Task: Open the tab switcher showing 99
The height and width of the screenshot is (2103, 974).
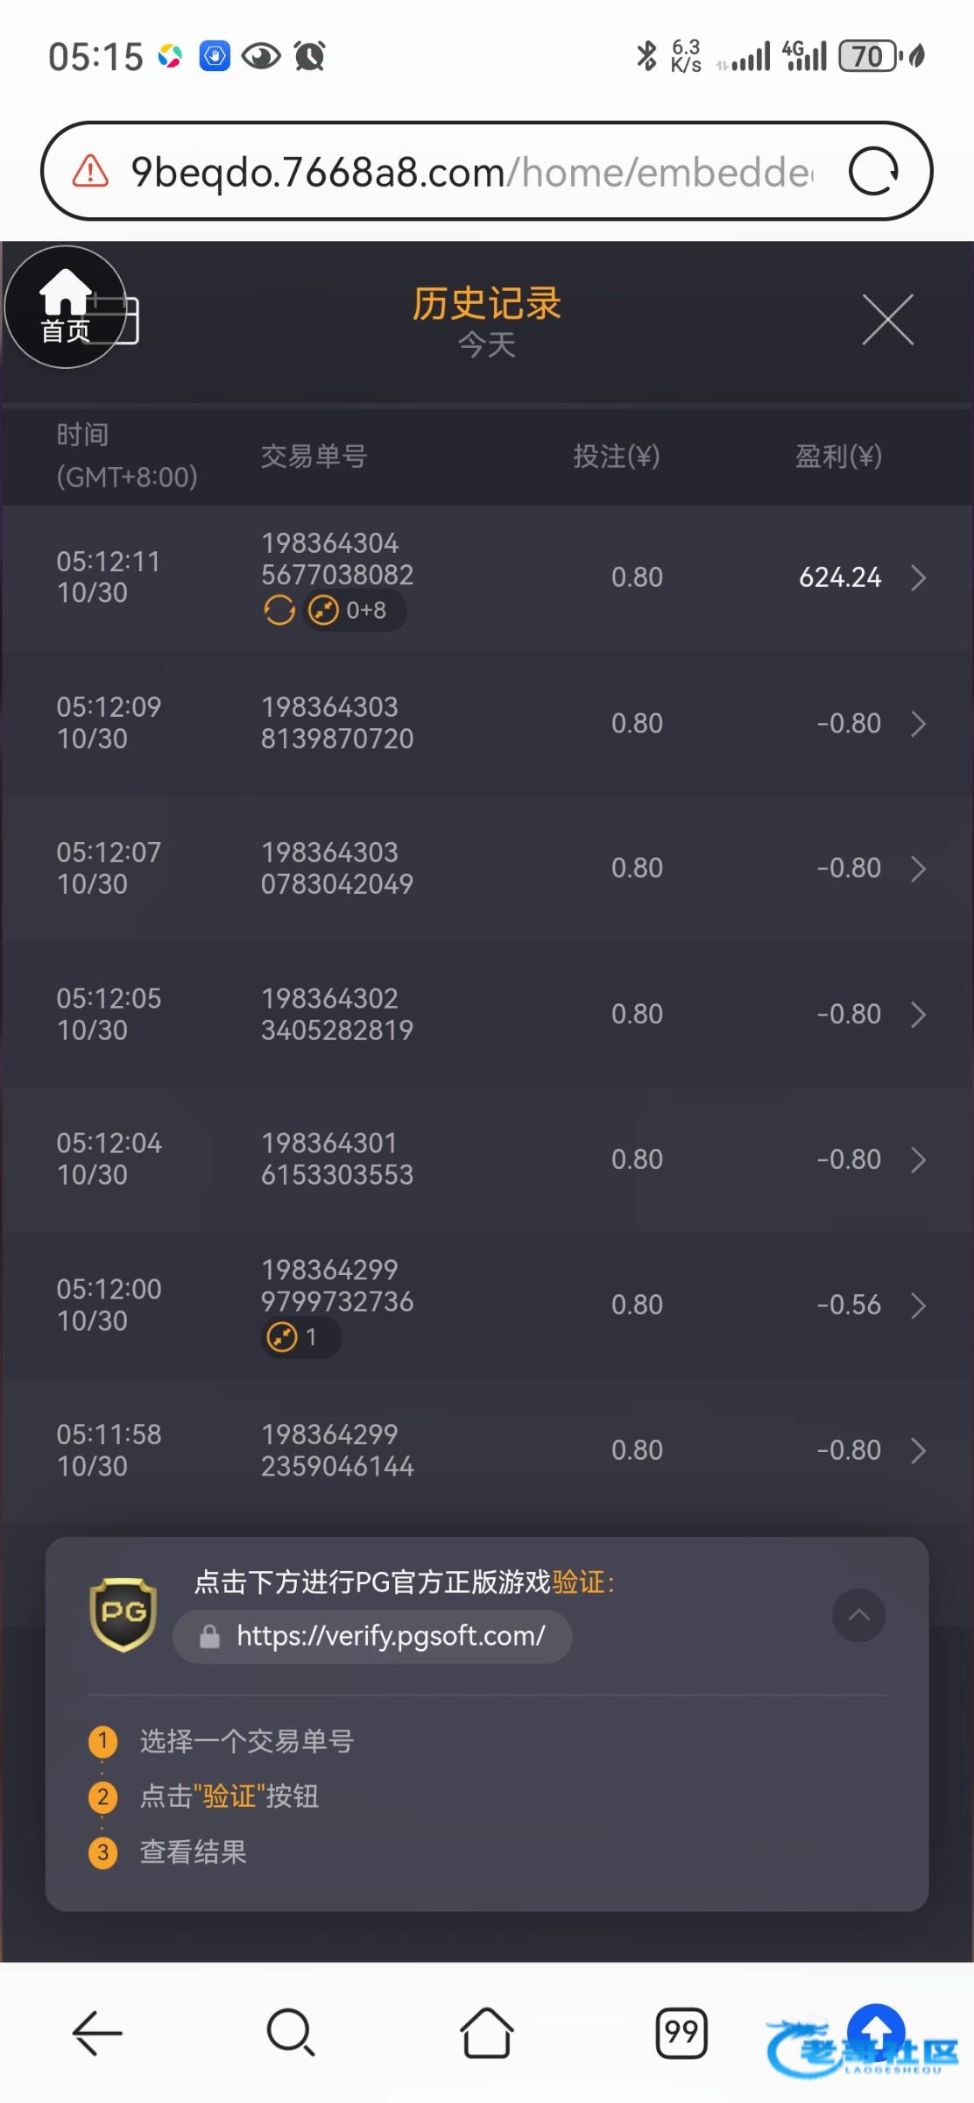Action: click(x=681, y=2032)
